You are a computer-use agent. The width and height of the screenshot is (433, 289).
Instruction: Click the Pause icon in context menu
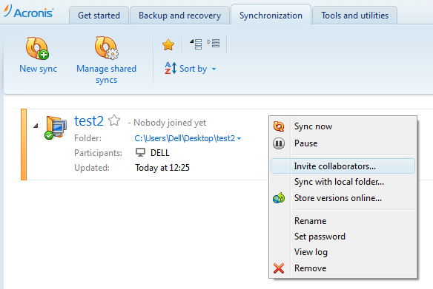pos(279,143)
